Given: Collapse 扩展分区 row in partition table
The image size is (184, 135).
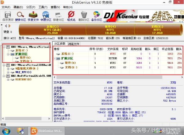Looking at the screenshot, I should [x=55, y=59].
